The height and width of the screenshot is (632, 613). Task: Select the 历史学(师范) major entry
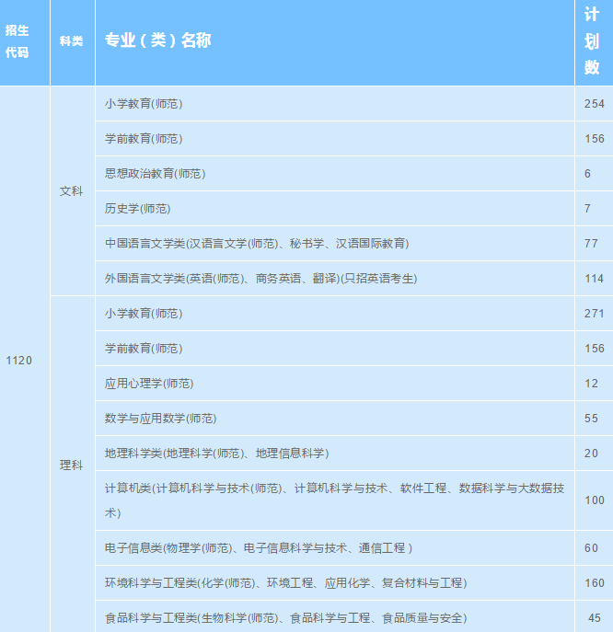[x=138, y=209]
